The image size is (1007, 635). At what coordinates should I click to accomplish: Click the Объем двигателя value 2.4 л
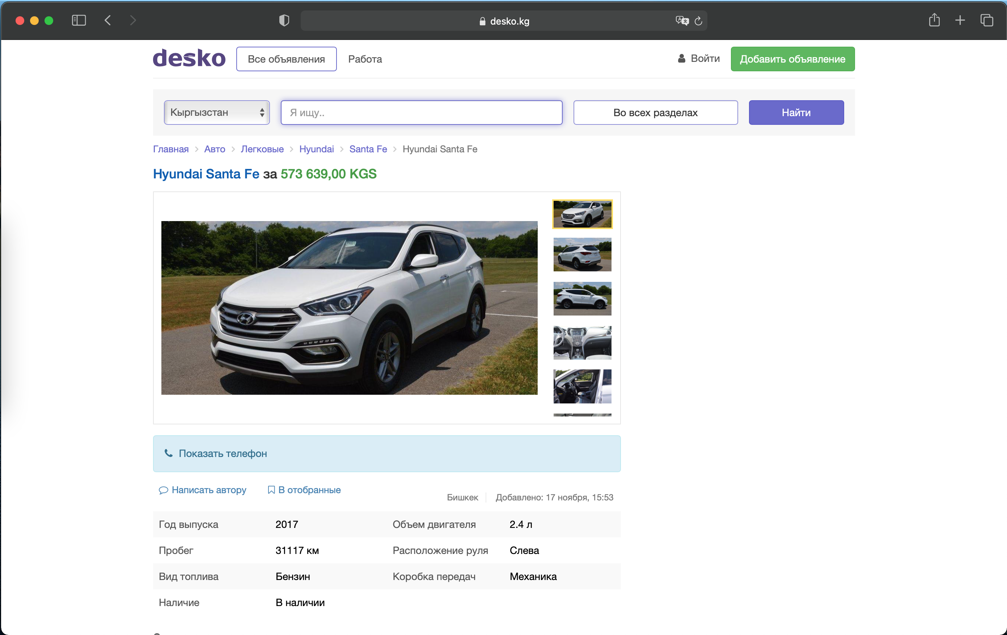click(x=521, y=525)
